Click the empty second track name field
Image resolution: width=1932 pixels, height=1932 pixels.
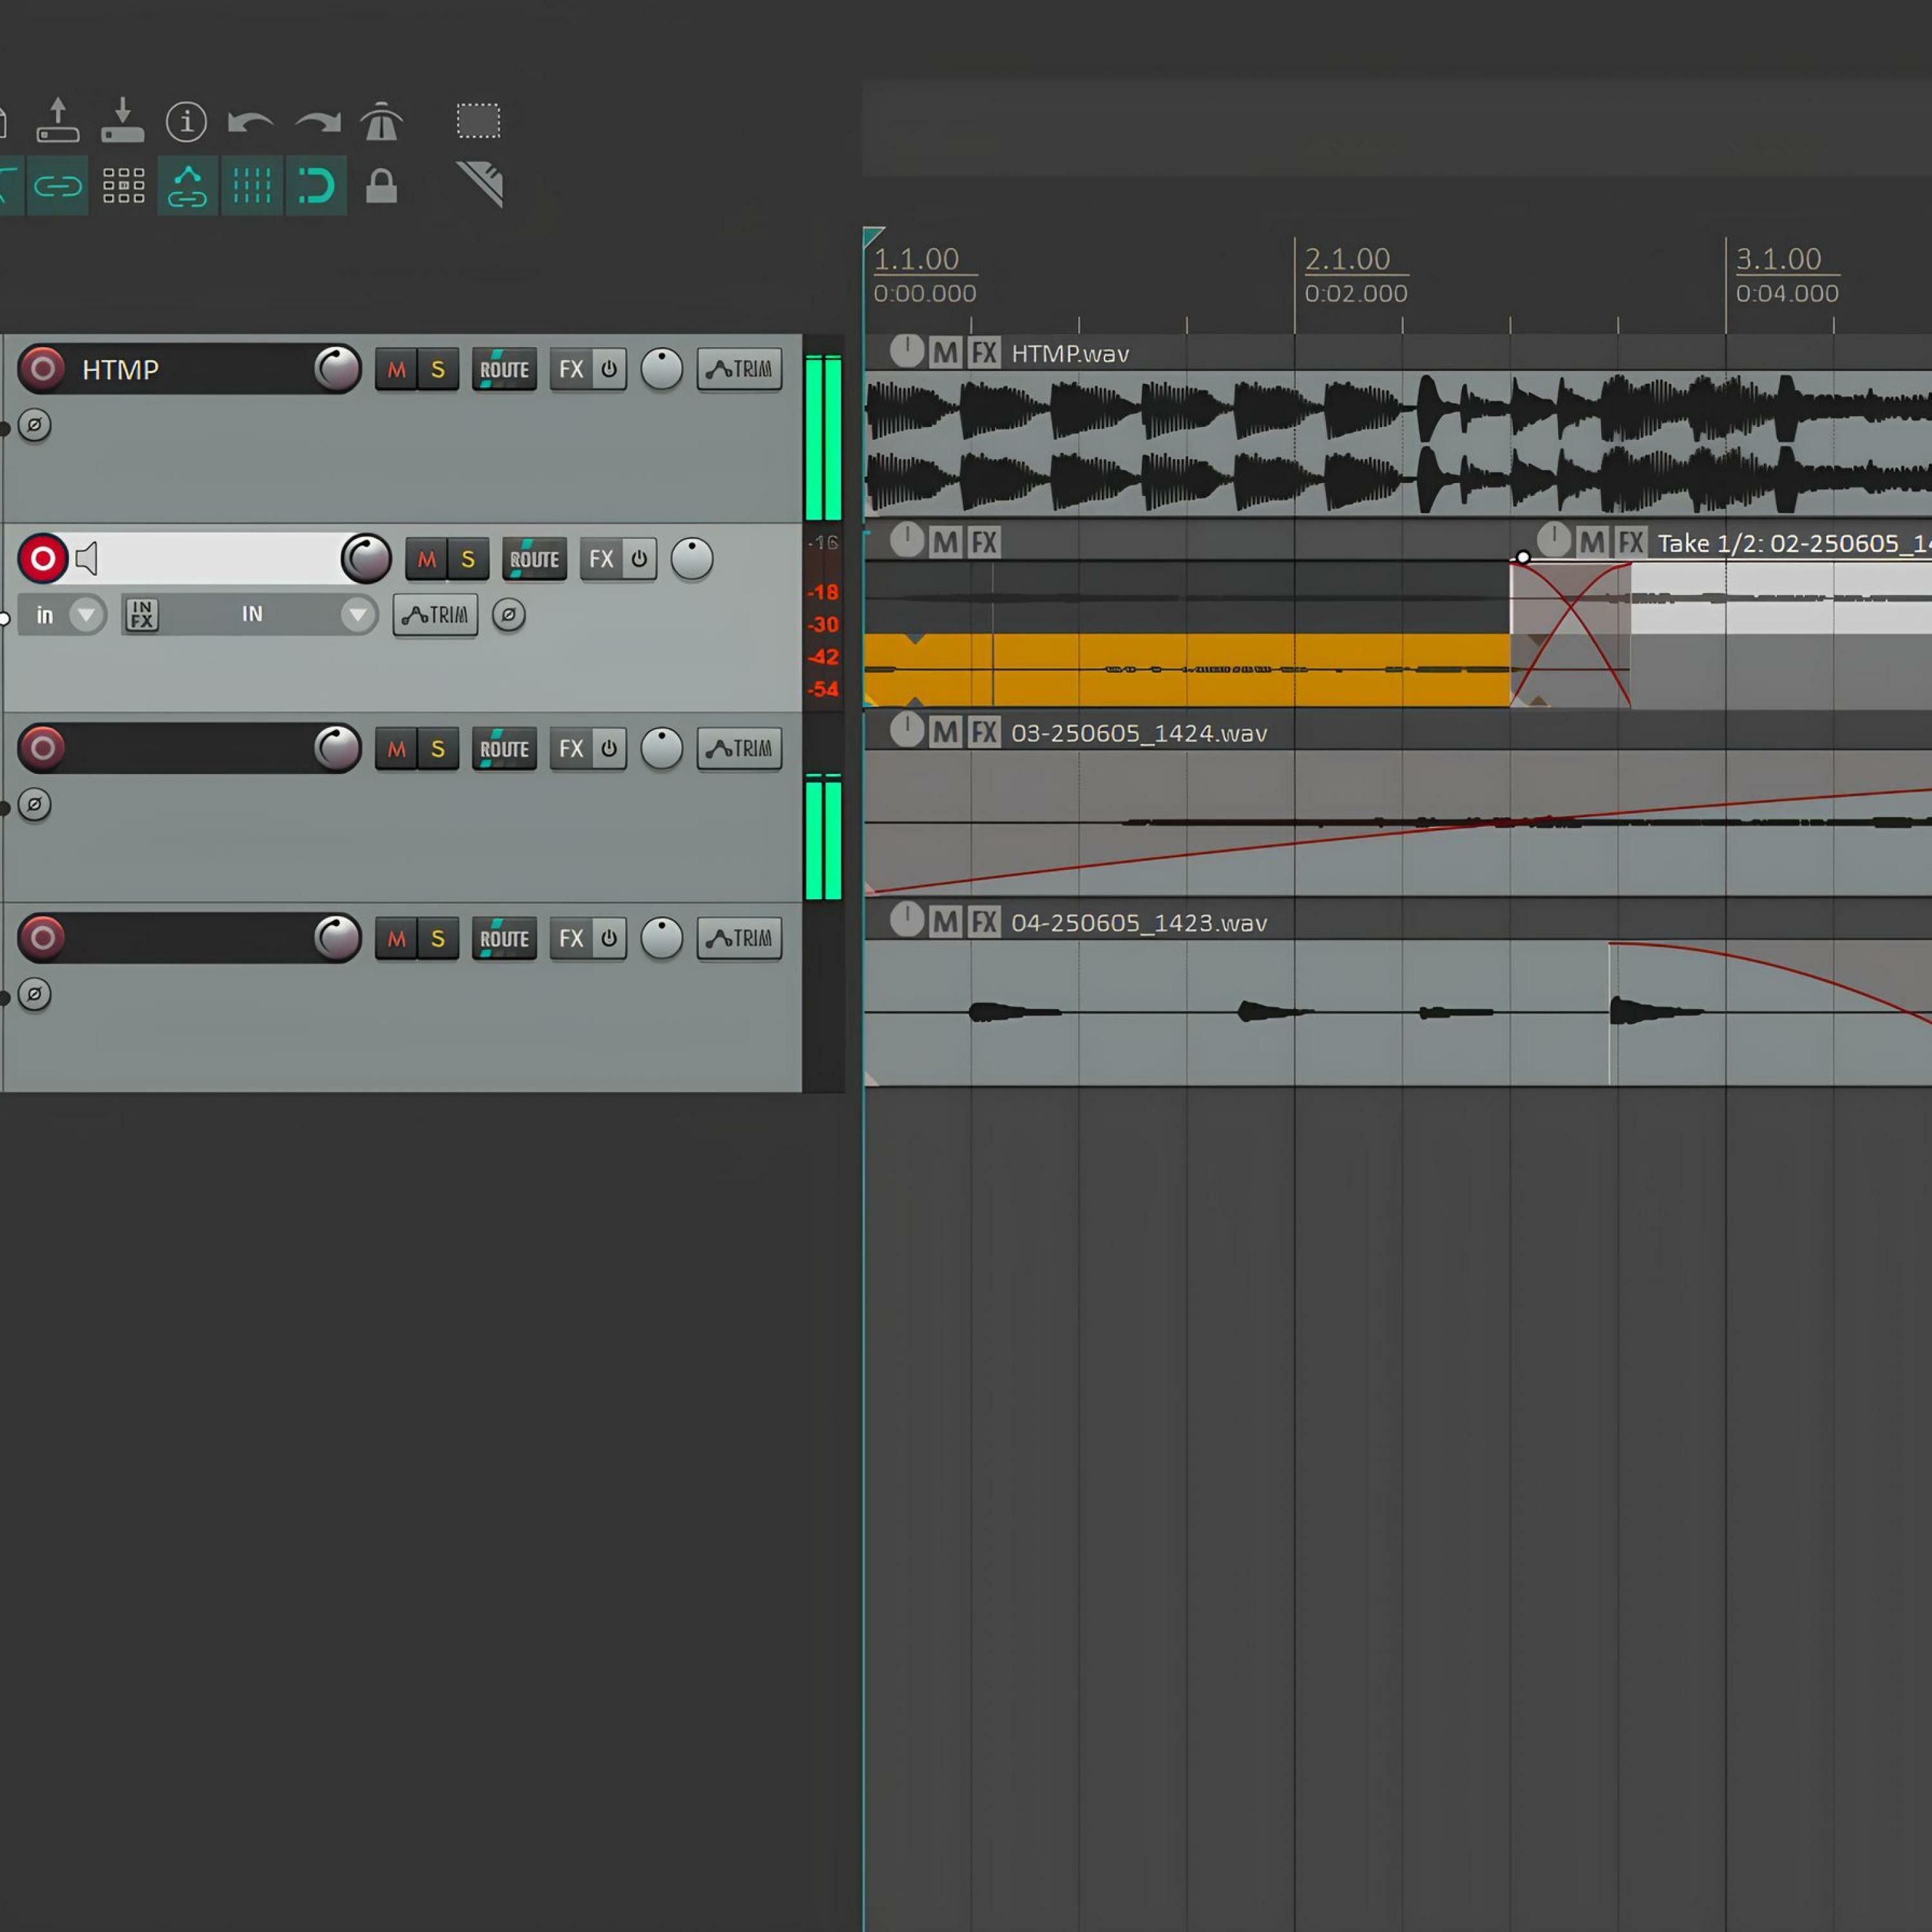tap(220, 559)
